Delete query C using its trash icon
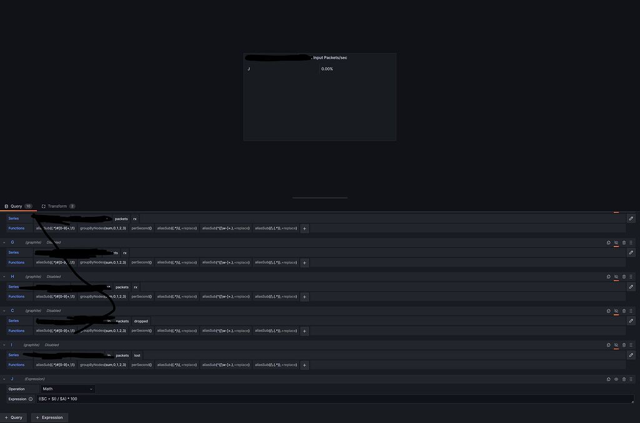Screen dimensions: 640x423 (623, 311)
